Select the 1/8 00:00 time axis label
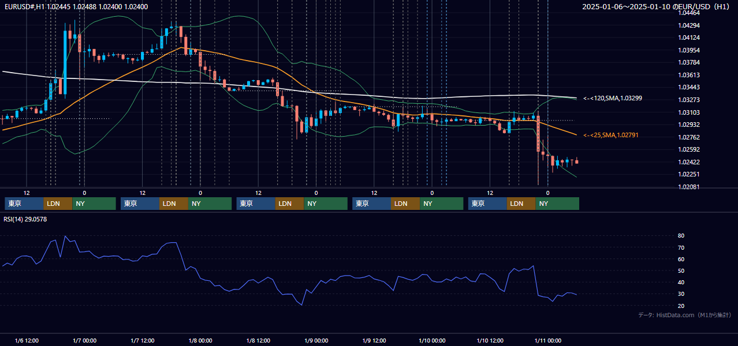 click(200, 341)
